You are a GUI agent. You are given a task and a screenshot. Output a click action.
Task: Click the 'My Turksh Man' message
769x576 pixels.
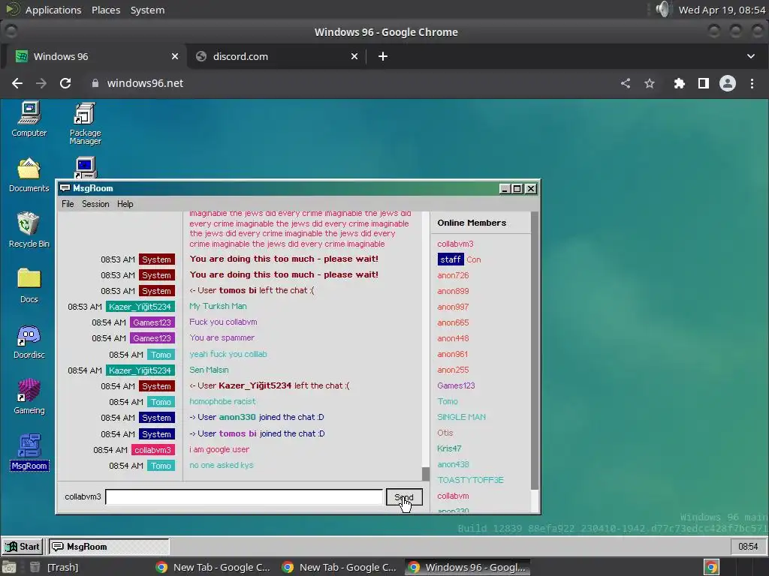pos(218,306)
